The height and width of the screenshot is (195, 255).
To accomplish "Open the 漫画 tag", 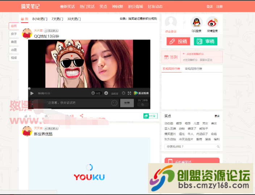I will point(208,139).
